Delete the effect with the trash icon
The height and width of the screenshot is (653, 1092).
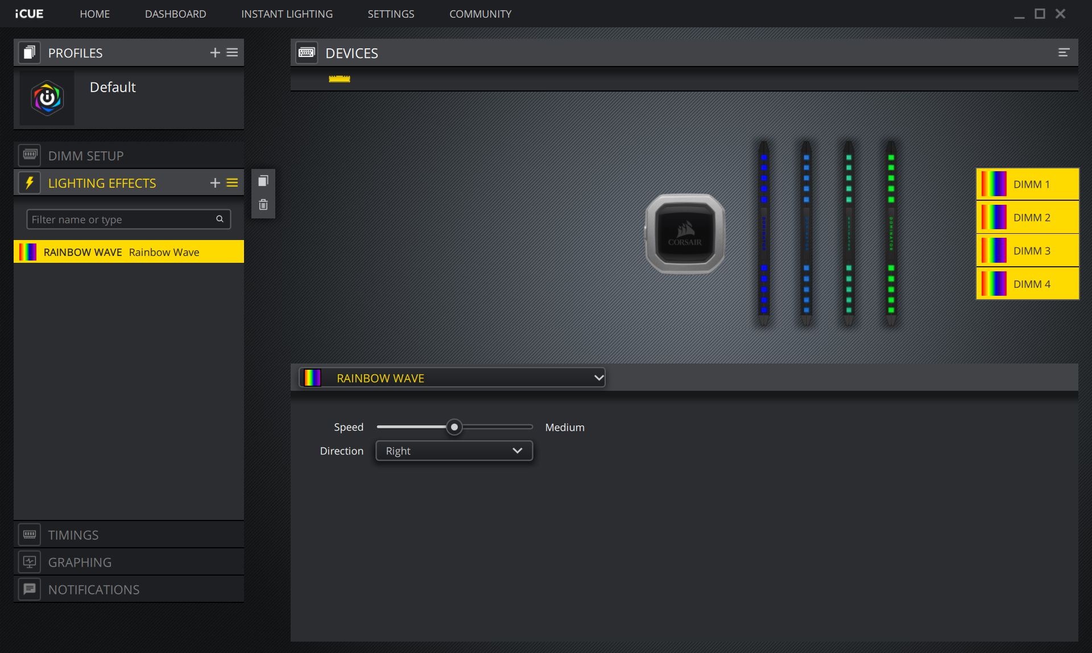pyautogui.click(x=263, y=205)
